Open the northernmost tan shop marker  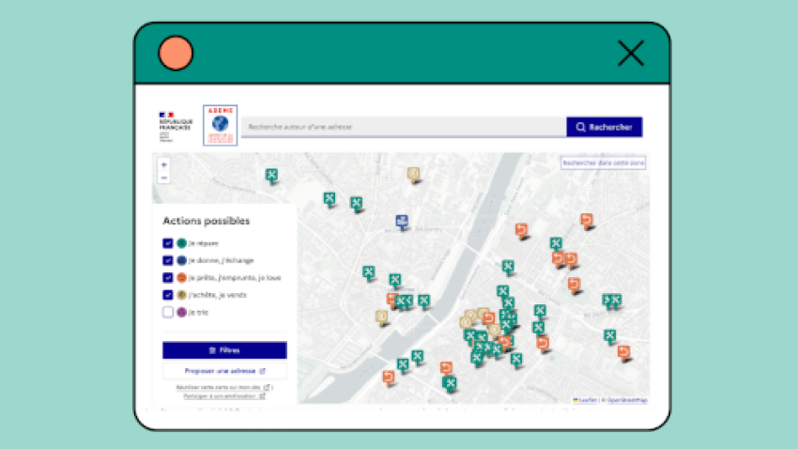[x=412, y=174]
